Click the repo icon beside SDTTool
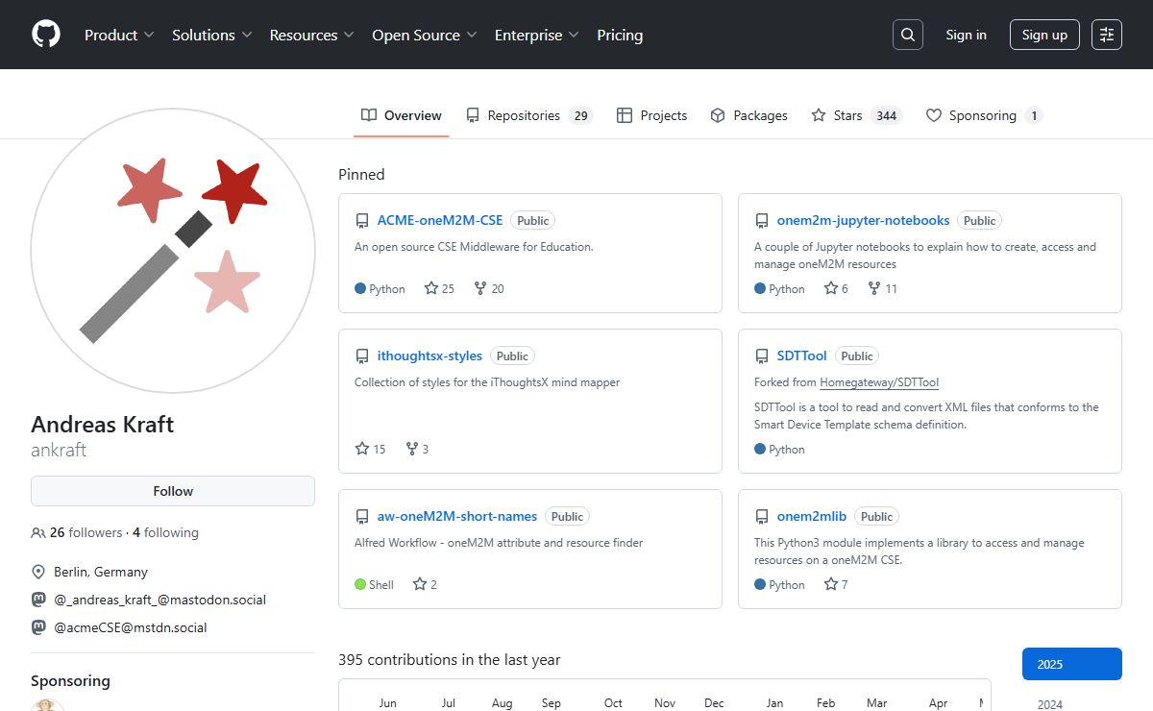 pos(762,356)
